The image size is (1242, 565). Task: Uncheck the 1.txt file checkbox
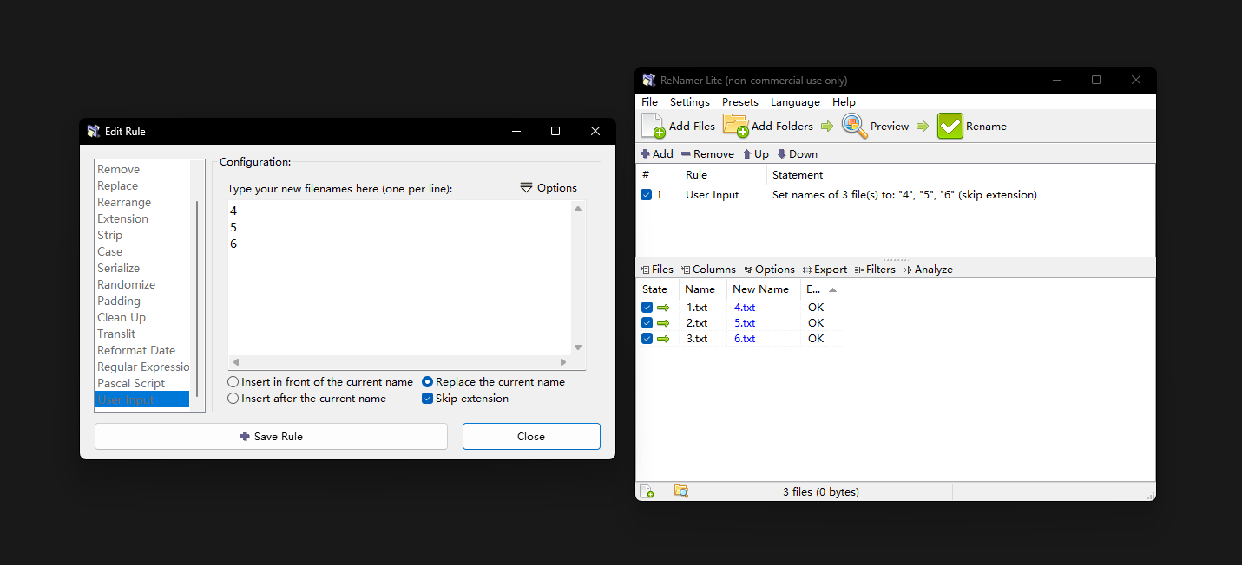tap(647, 308)
